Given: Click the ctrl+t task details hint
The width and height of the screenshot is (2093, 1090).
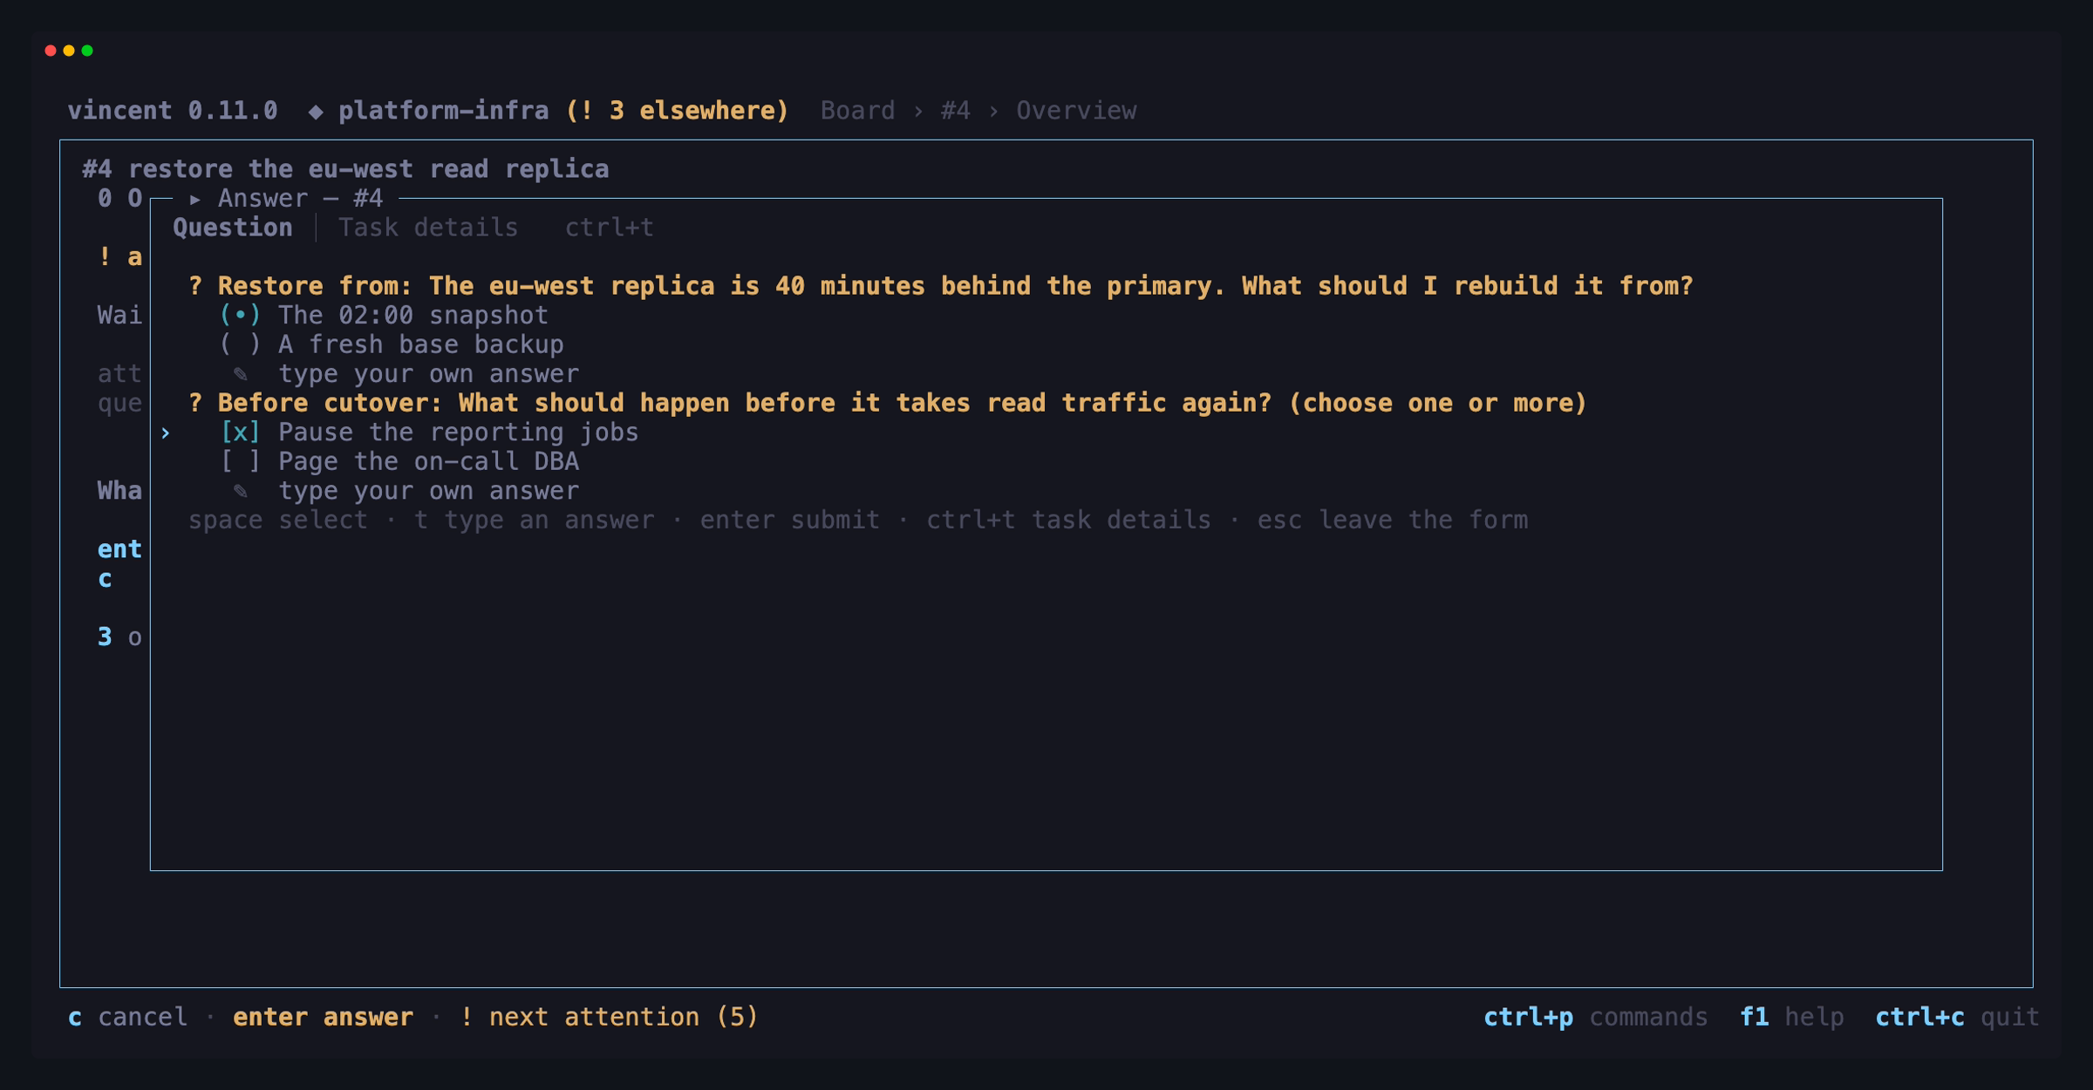Looking at the screenshot, I should coord(1068,521).
